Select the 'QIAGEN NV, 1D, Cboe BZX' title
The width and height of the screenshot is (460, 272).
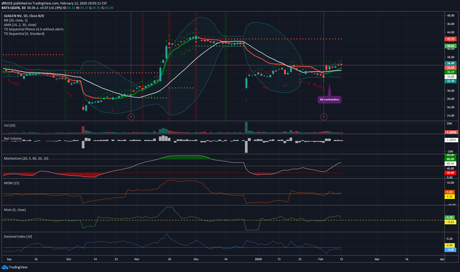[x=24, y=16]
